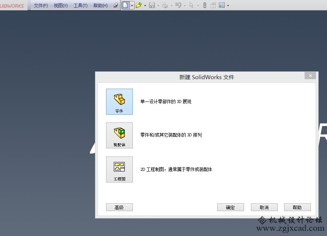Cancel the dialog with 取消
327x236 pixels.
click(x=264, y=207)
